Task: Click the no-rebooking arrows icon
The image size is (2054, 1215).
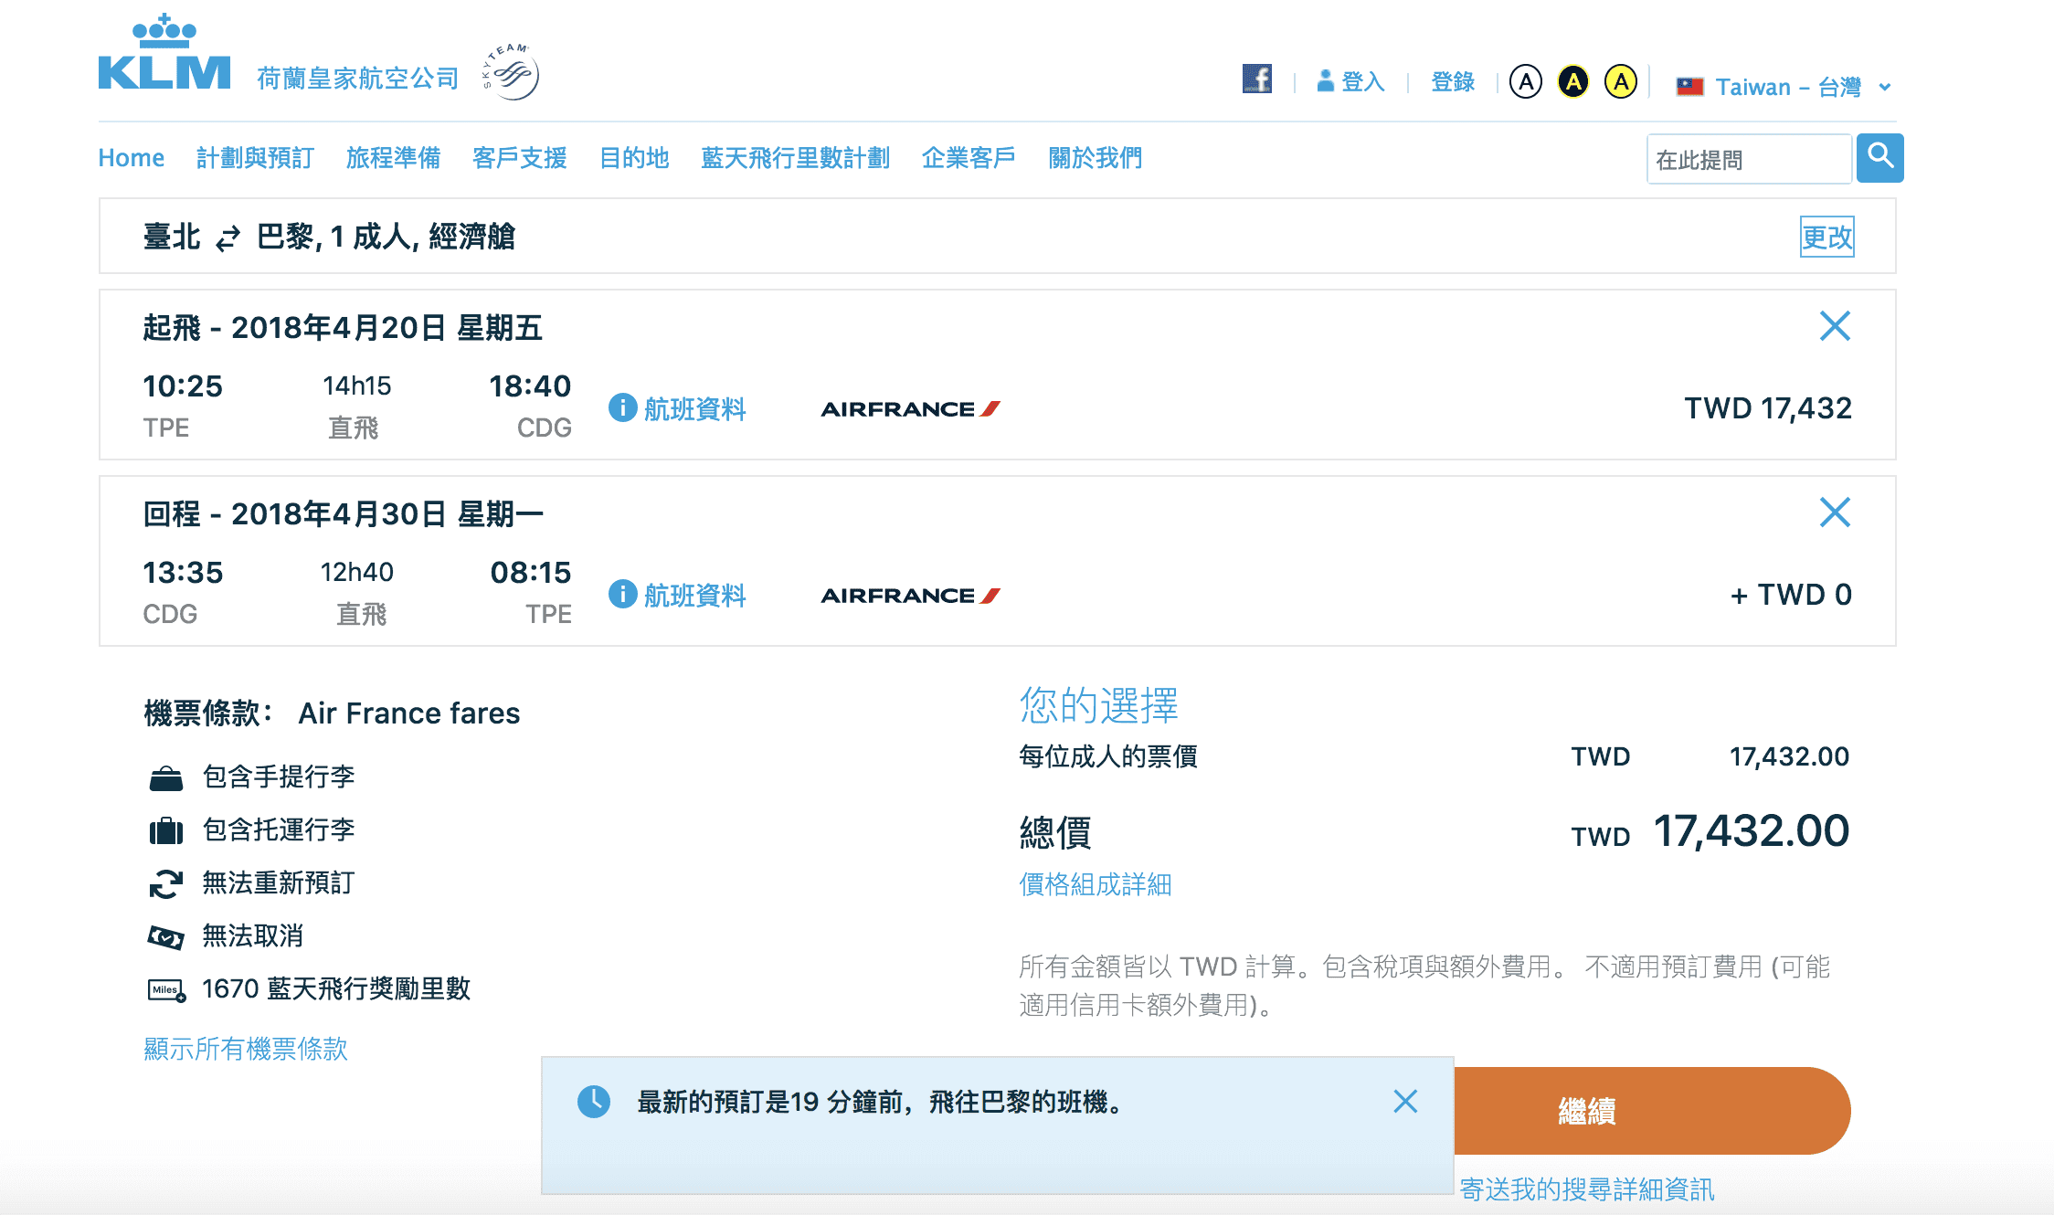Action: [x=165, y=883]
